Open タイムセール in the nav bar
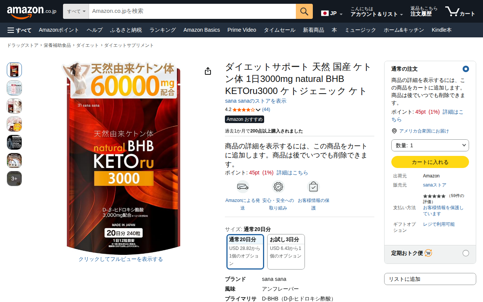 pyautogui.click(x=280, y=30)
